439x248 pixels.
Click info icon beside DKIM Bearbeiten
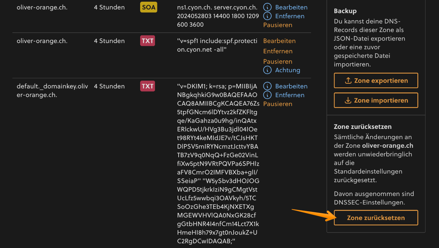pos(267,86)
